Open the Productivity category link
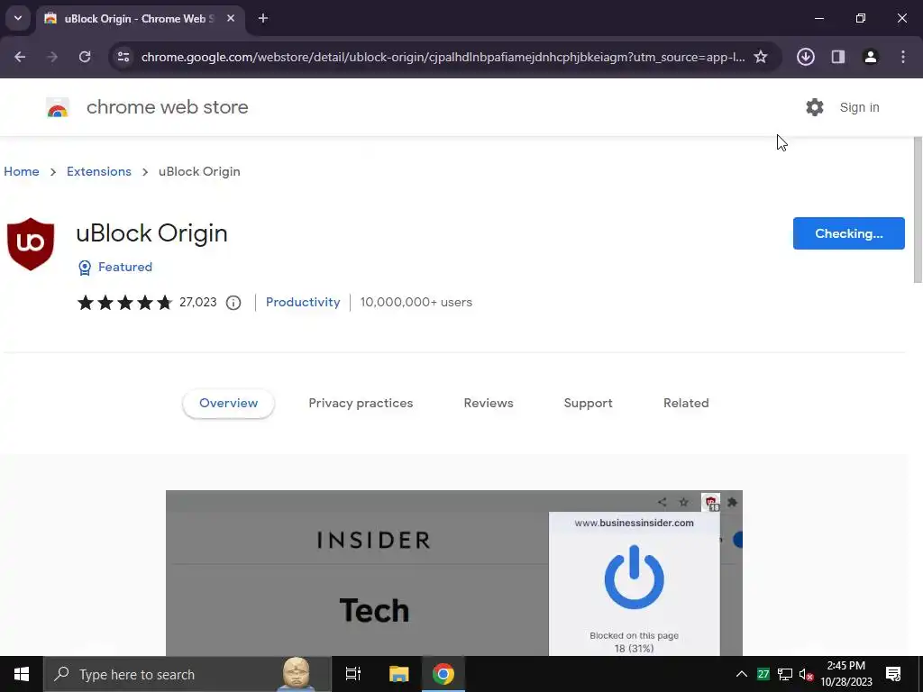 click(303, 302)
